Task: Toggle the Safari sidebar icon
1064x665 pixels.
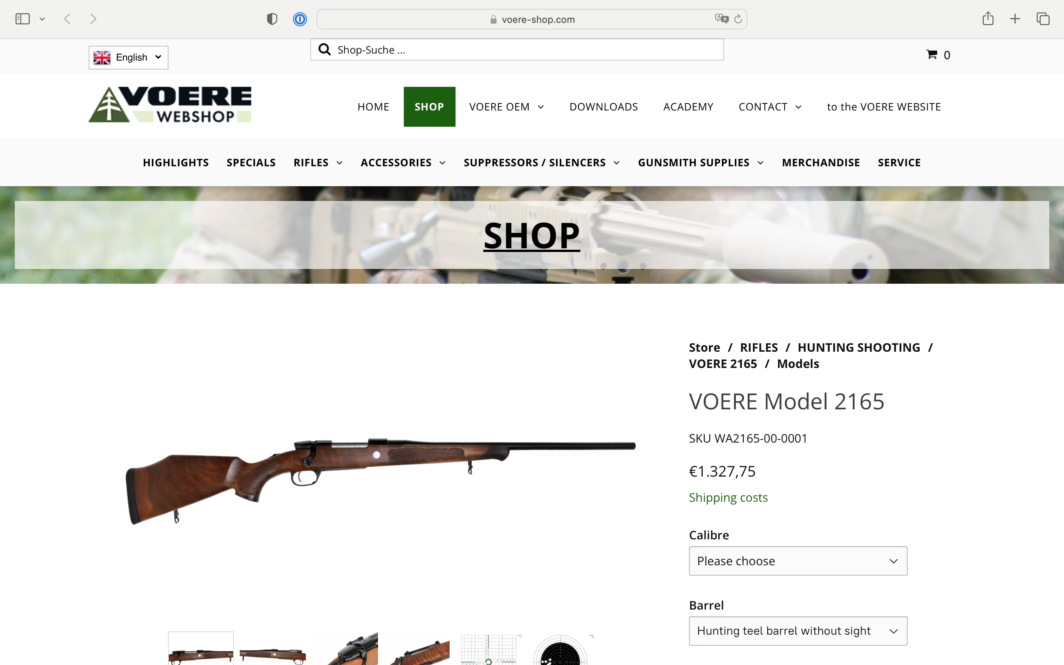Action: (23, 19)
